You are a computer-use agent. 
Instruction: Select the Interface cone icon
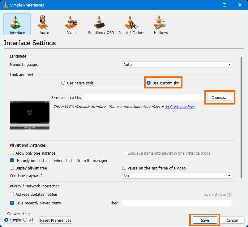pyautogui.click(x=15, y=23)
